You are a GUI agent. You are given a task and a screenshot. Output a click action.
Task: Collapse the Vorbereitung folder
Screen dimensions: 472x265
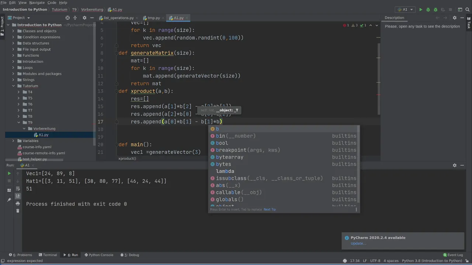(x=24, y=128)
